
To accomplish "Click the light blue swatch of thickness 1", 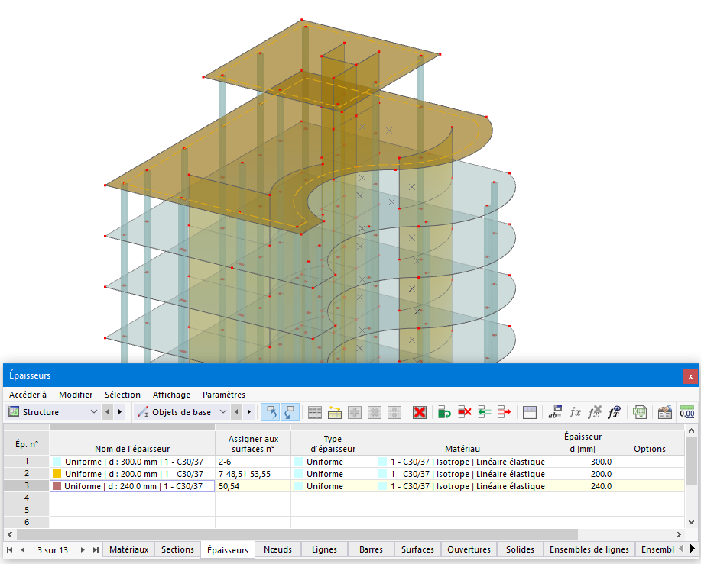I will click(x=57, y=462).
